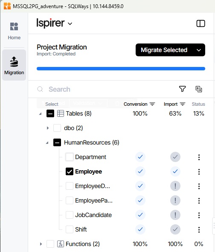The height and width of the screenshot is (252, 215).
Task: Click into the Search field
Action: click(106, 89)
